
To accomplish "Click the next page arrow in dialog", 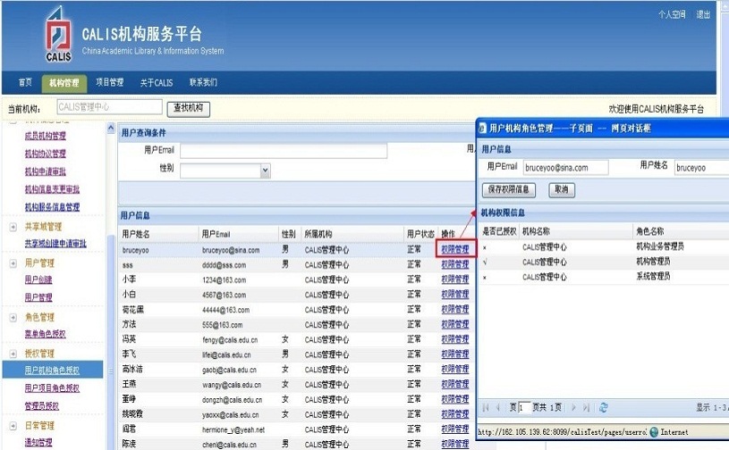I will 573,407.
